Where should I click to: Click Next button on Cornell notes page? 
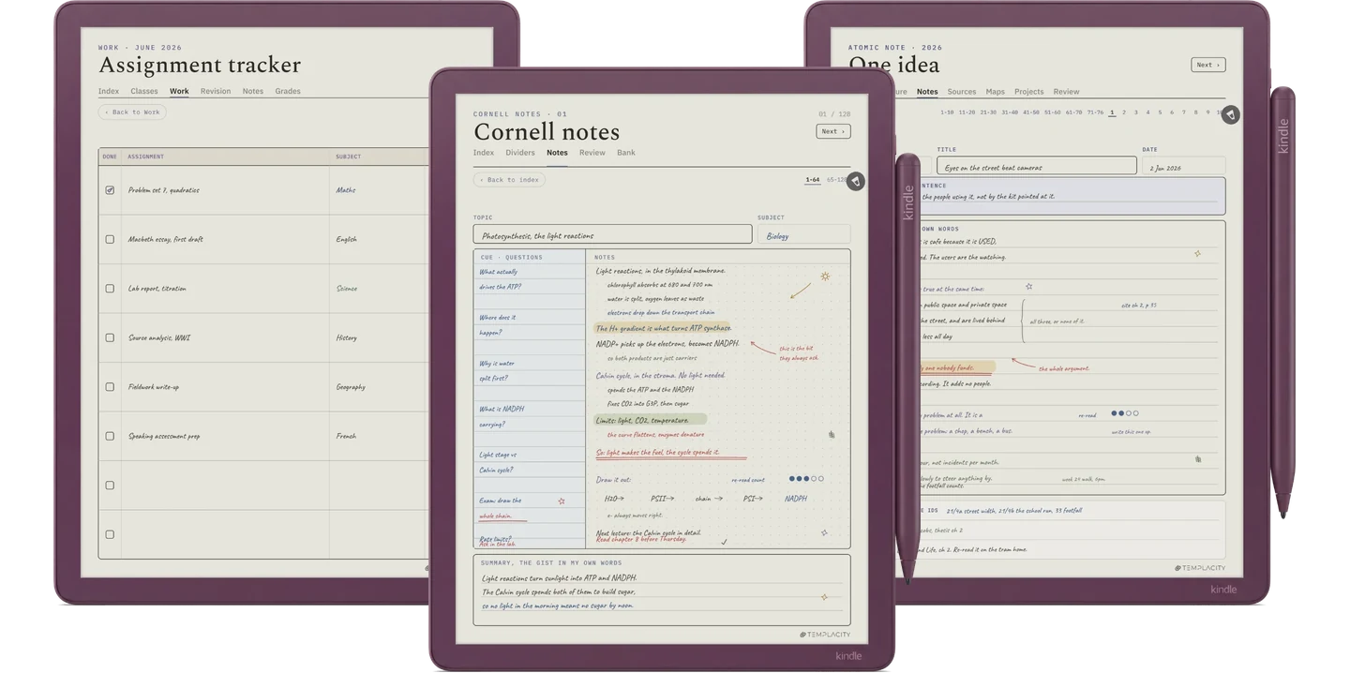[833, 131]
